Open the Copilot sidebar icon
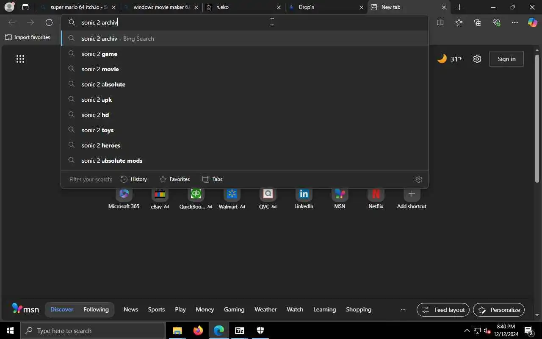 (x=533, y=22)
